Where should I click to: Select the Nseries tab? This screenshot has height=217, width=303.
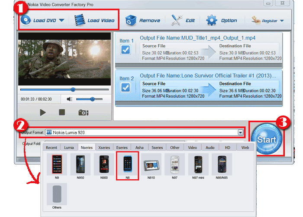pyautogui.click(x=87, y=148)
